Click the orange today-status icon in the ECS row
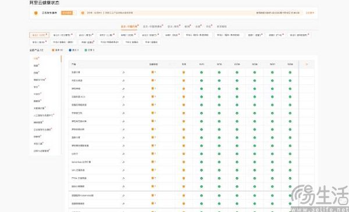The height and width of the screenshot is (212, 349). coord(184,97)
